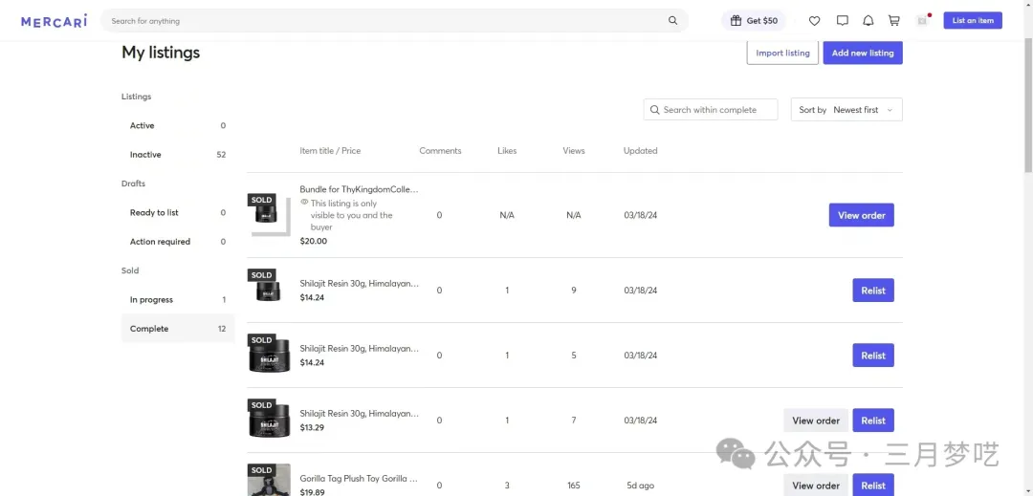The width and height of the screenshot is (1033, 496).
Task: Click the gift icon beside Get $50
Action: coord(736,20)
